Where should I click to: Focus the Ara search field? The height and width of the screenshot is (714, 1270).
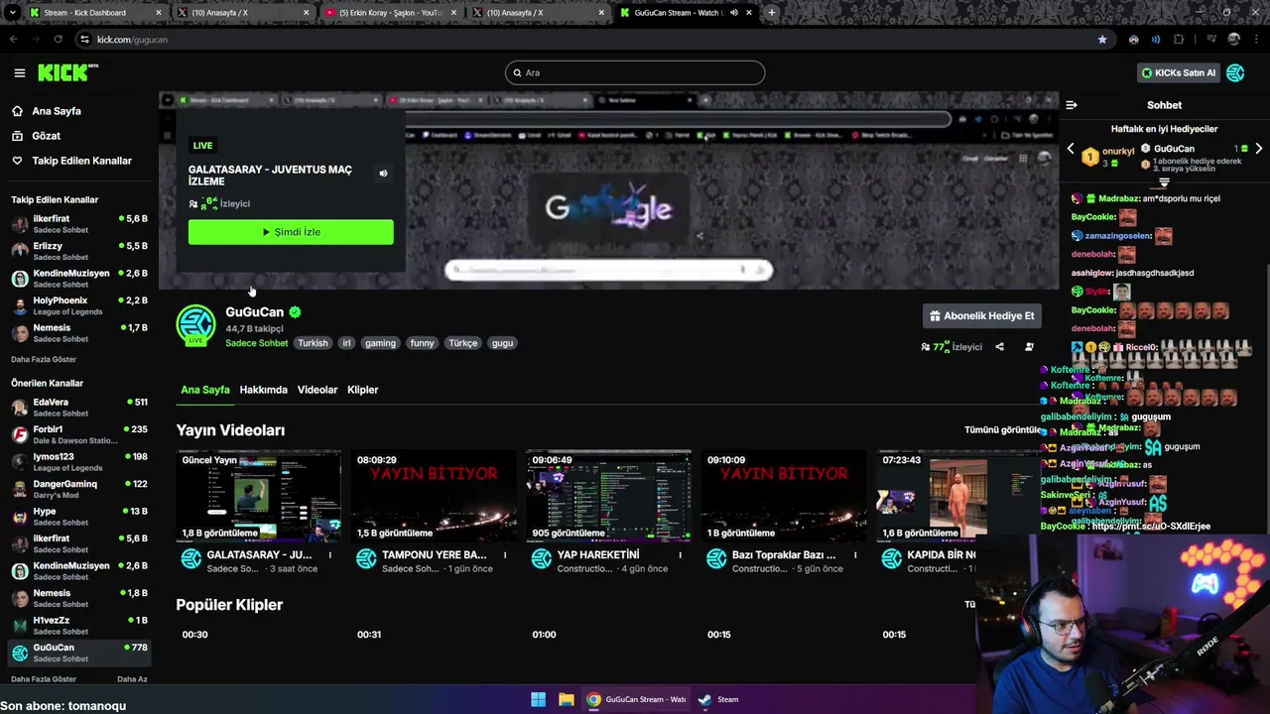tap(635, 72)
